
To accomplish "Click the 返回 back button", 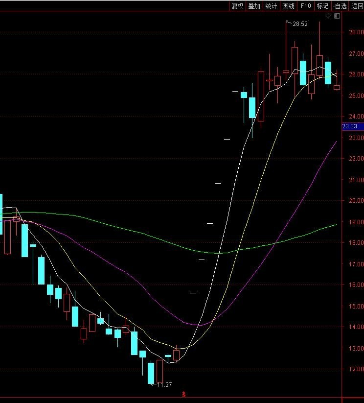I will pos(357,6).
